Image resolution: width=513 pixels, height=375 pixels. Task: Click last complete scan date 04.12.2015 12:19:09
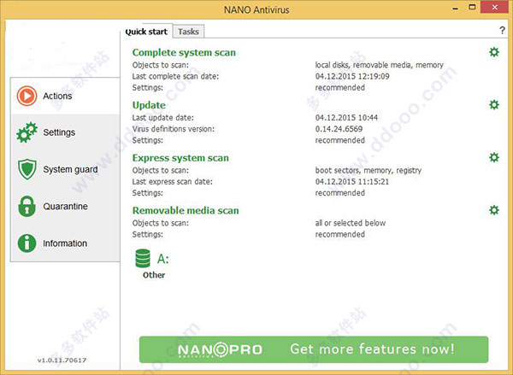(x=352, y=76)
